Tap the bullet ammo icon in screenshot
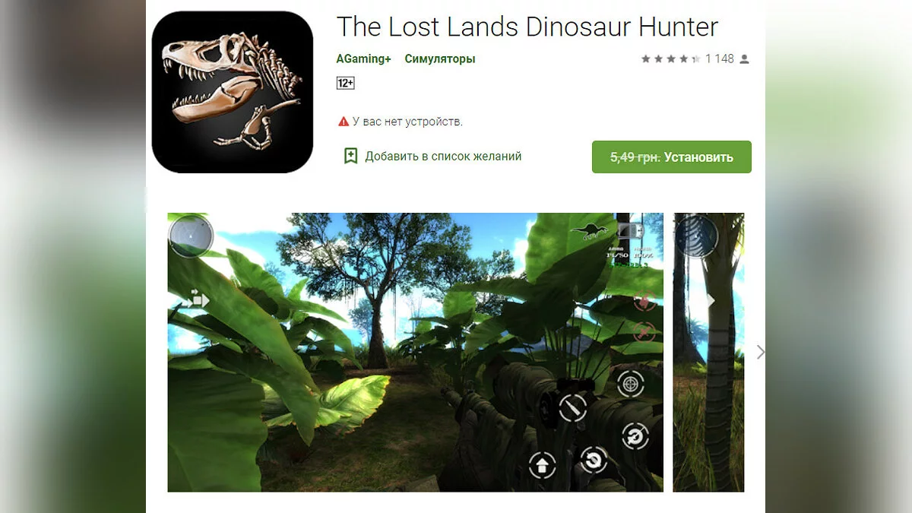Viewport: 912px width, 513px height. 573,408
